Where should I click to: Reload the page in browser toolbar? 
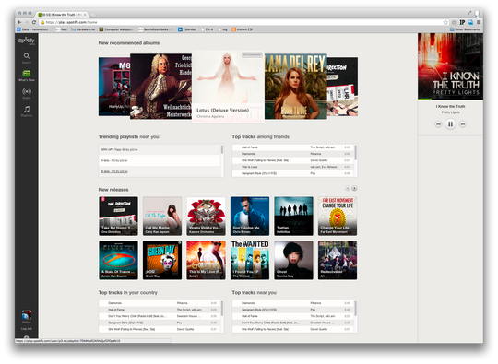pos(34,22)
